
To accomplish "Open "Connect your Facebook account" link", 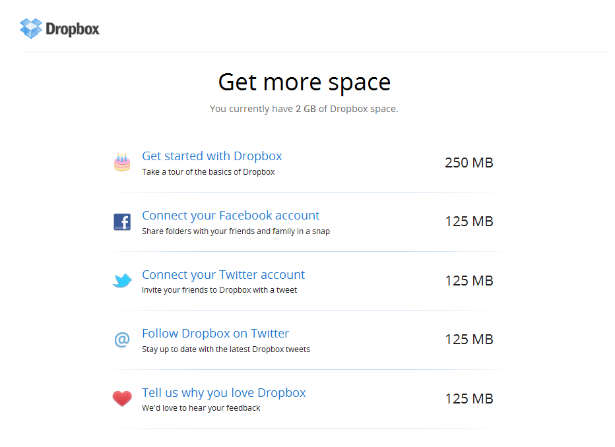I will (230, 216).
